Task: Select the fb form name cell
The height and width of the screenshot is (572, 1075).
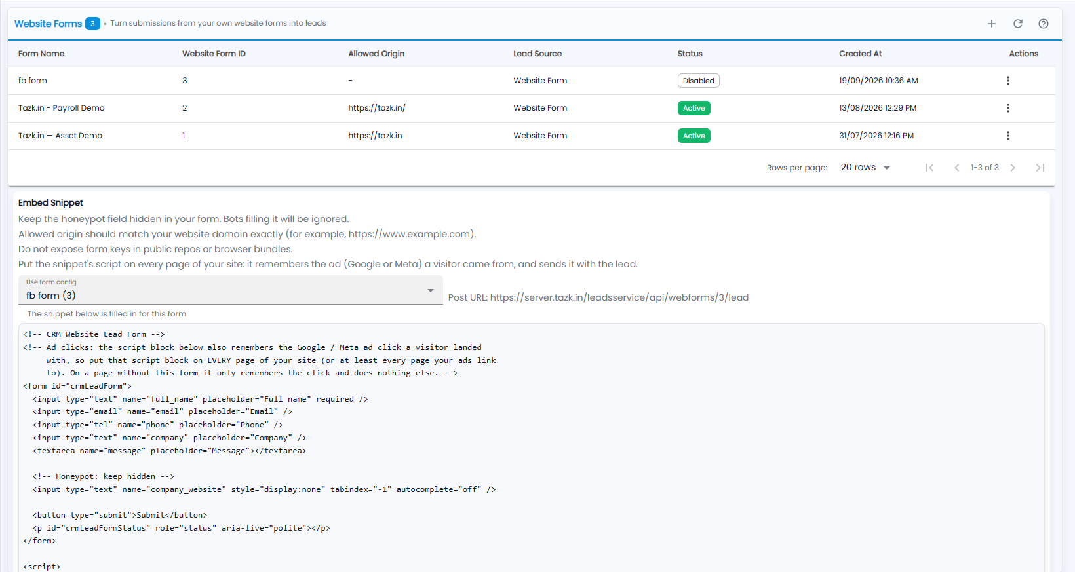Action: 33,81
